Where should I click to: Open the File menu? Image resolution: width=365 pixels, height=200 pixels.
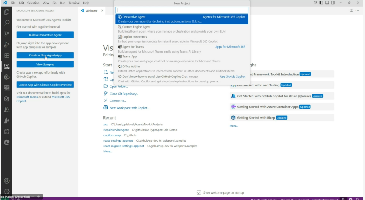tap(13, 3)
